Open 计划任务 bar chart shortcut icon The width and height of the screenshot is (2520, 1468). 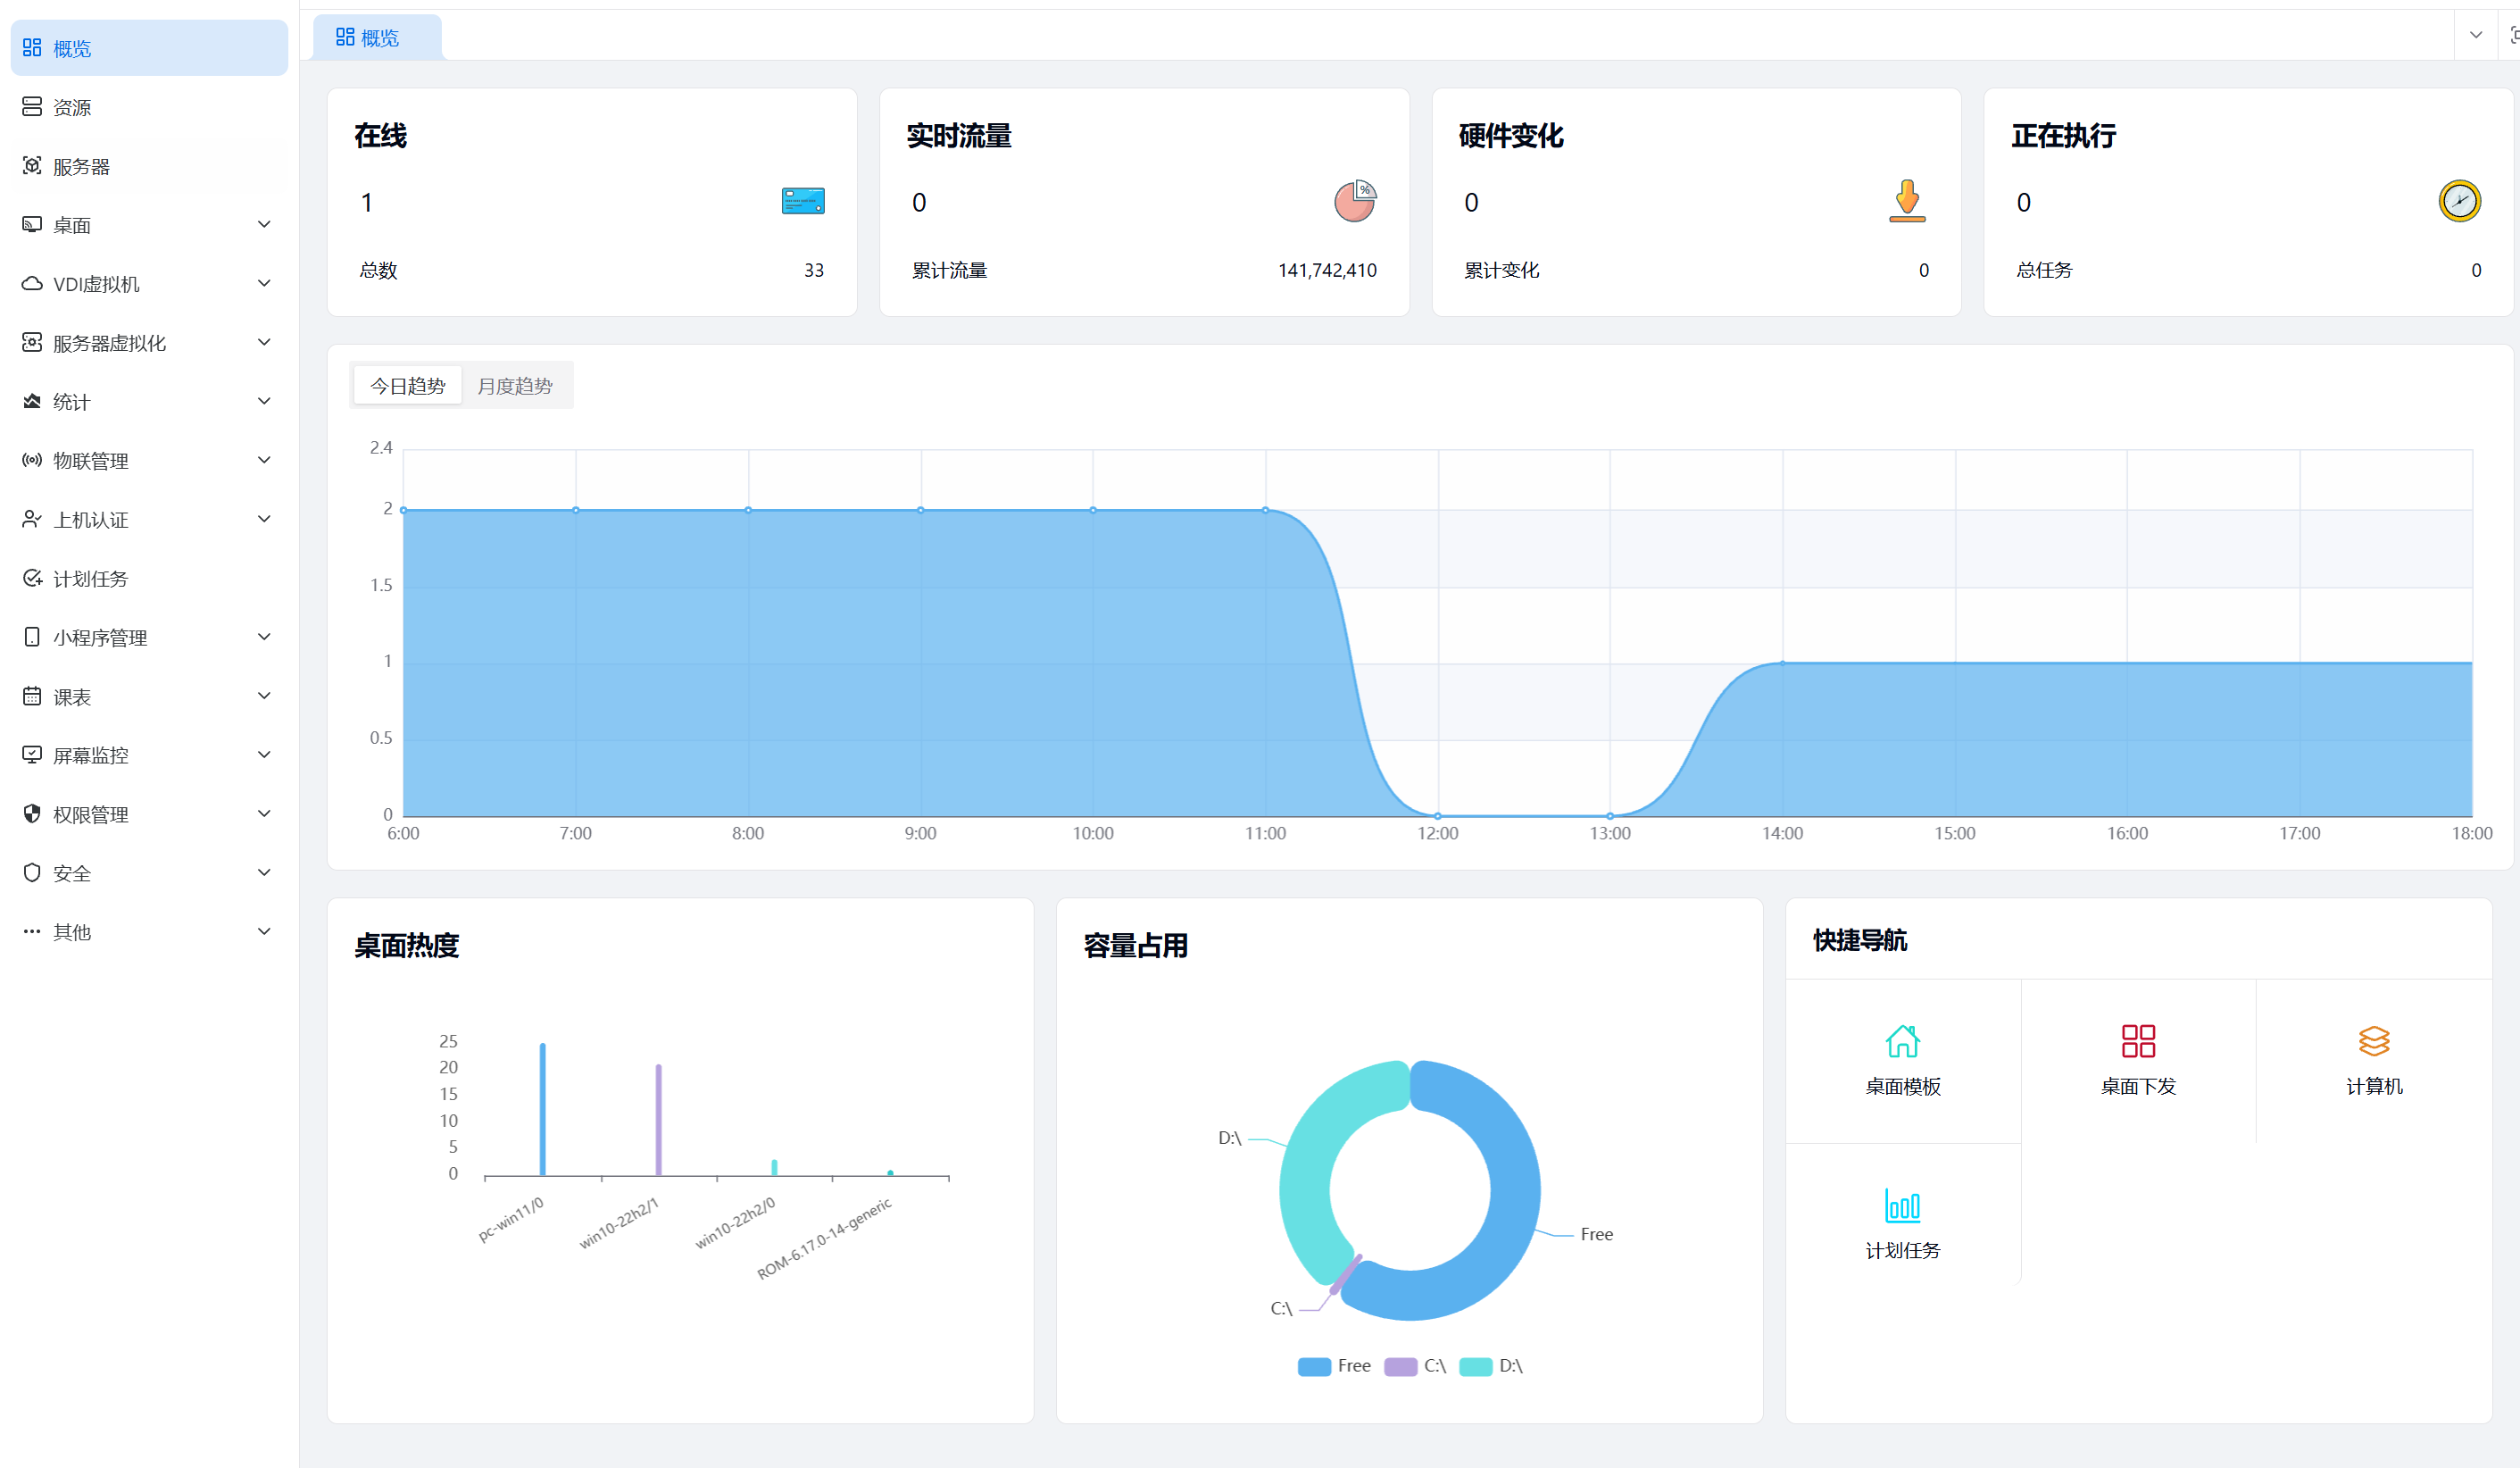pos(1902,1206)
